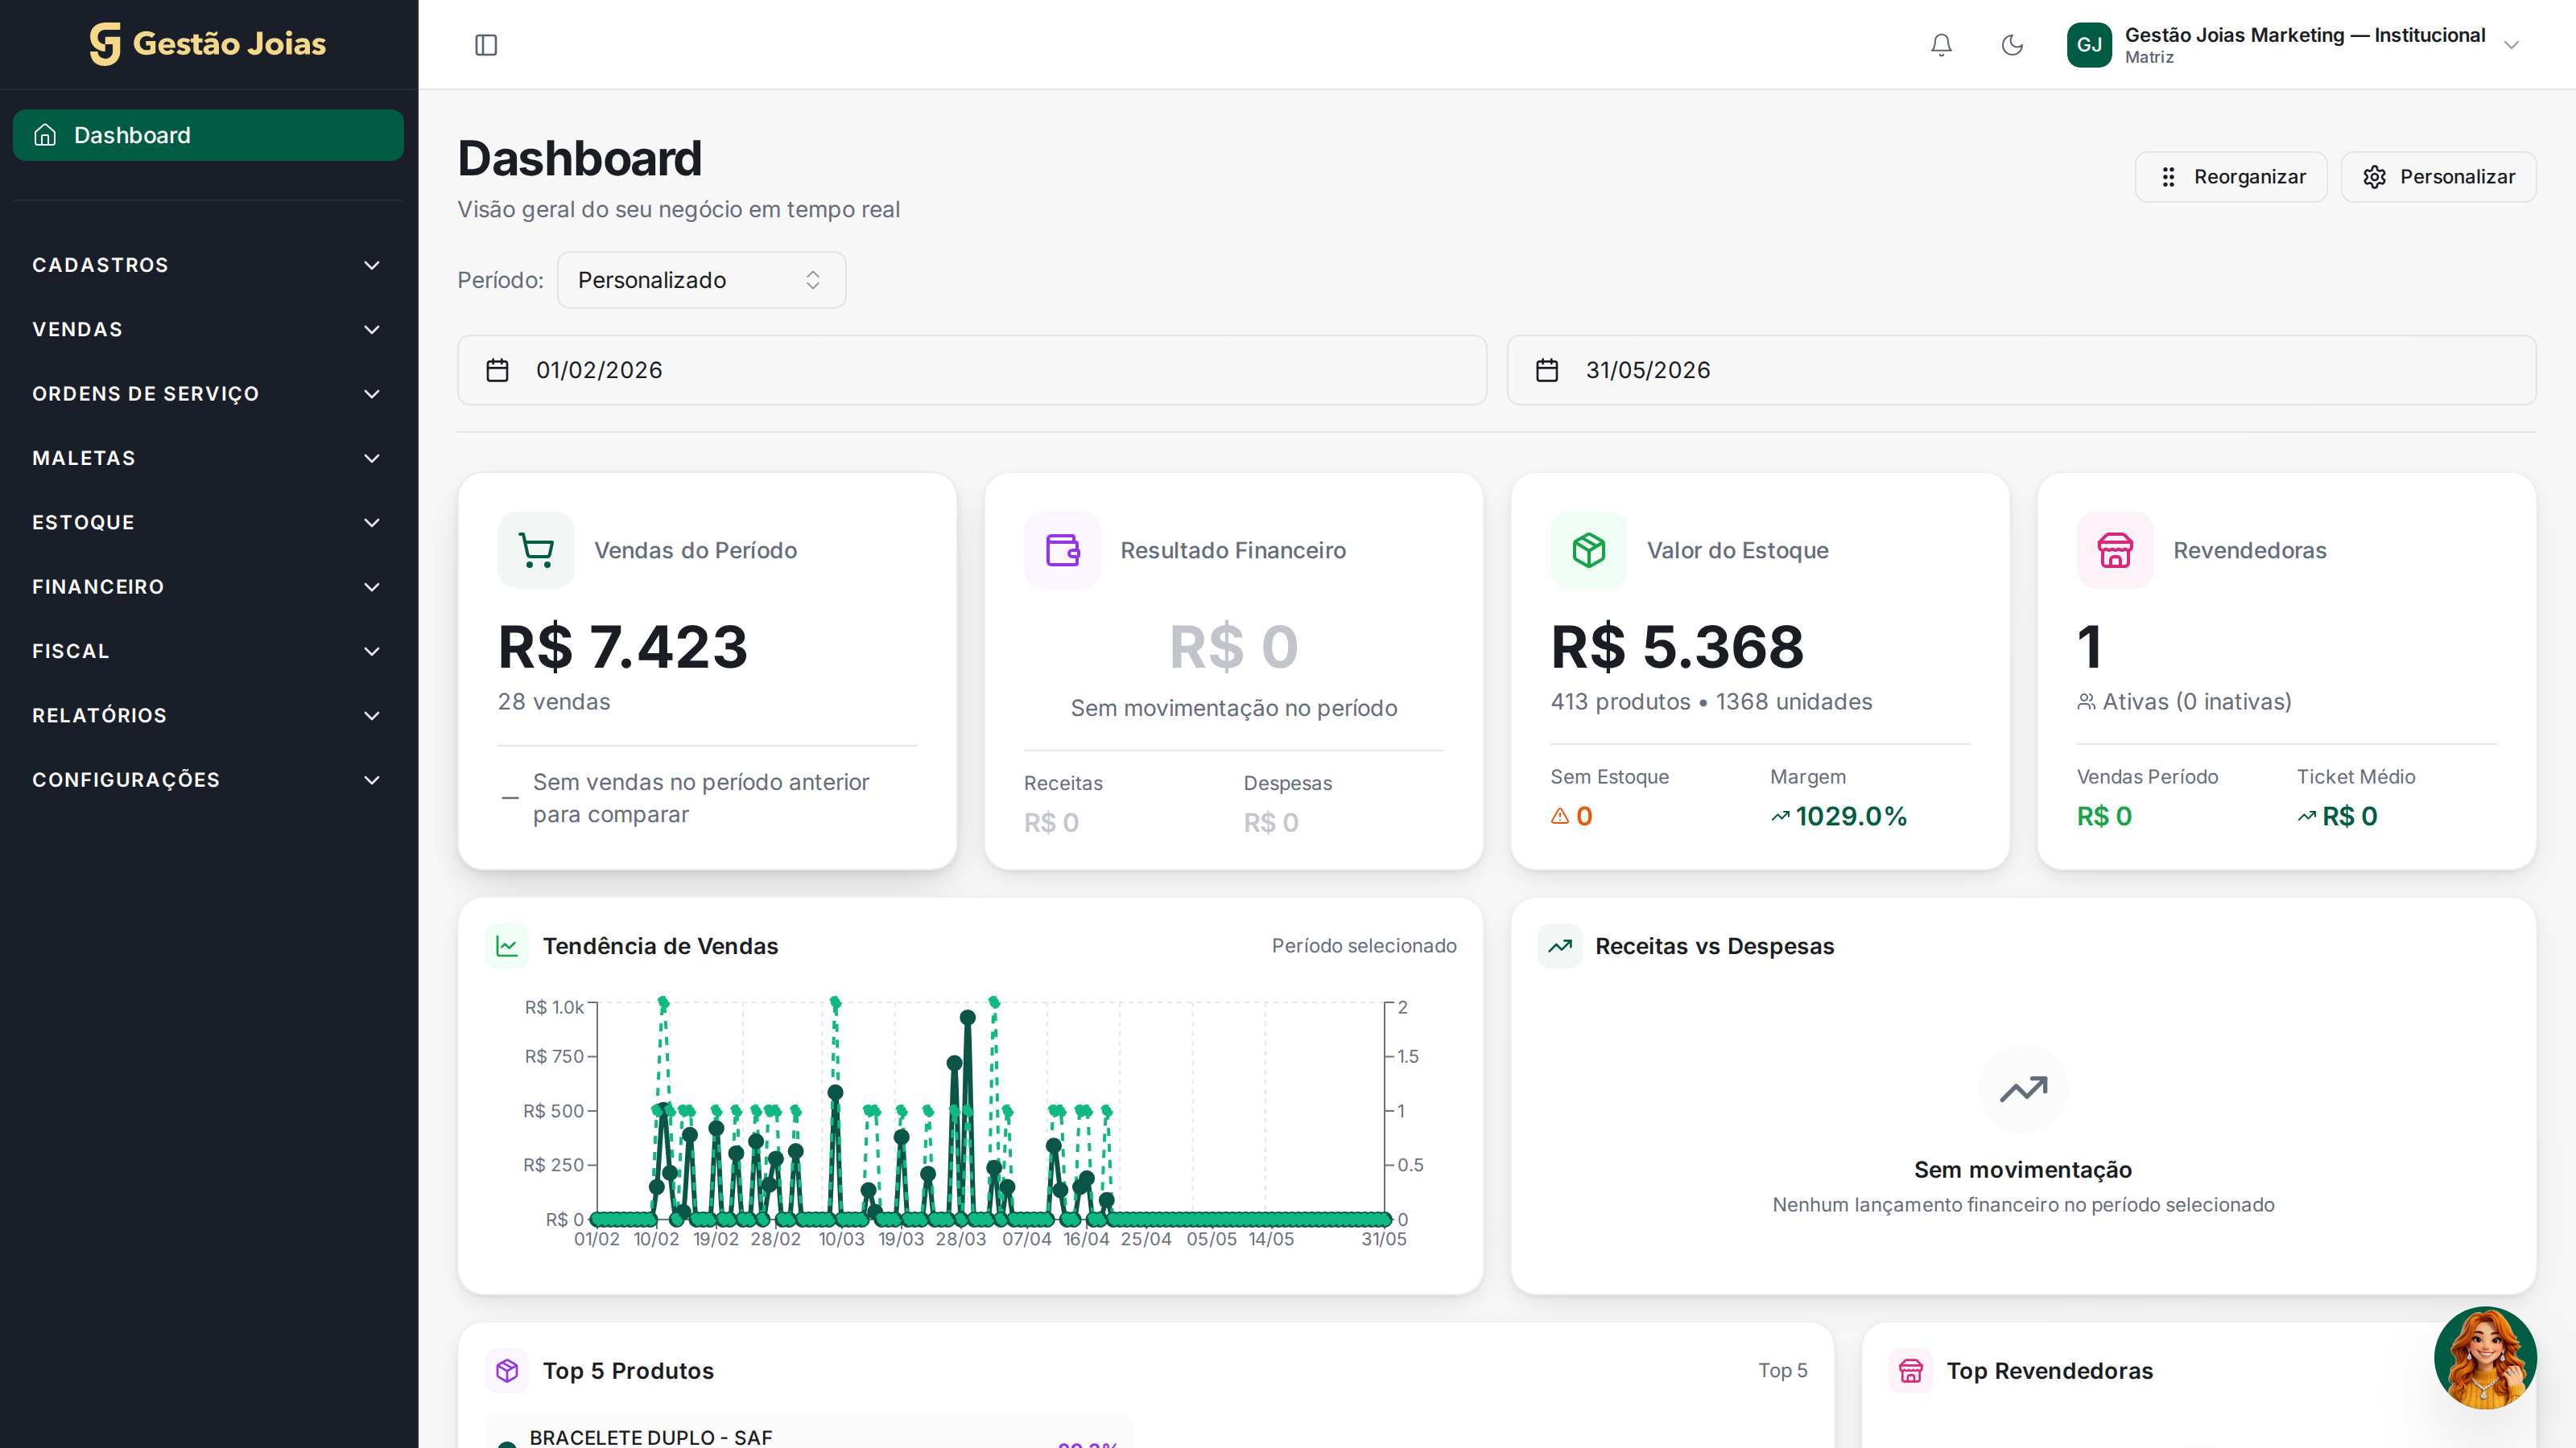Click the Top 5 label
The width and height of the screenshot is (2576, 1448).
tap(1783, 1371)
